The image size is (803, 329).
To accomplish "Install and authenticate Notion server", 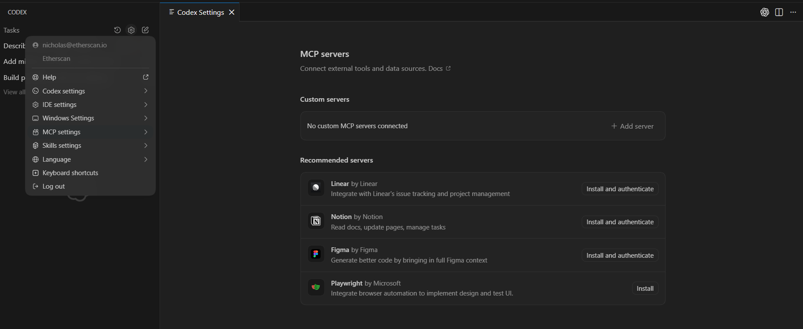I will click(x=620, y=222).
